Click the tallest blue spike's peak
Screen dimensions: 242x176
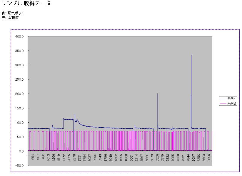coord(191,55)
